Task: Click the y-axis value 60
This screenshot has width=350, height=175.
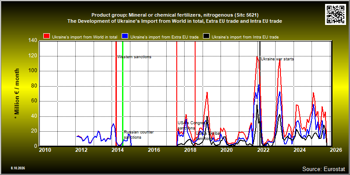Action: coord(34,101)
